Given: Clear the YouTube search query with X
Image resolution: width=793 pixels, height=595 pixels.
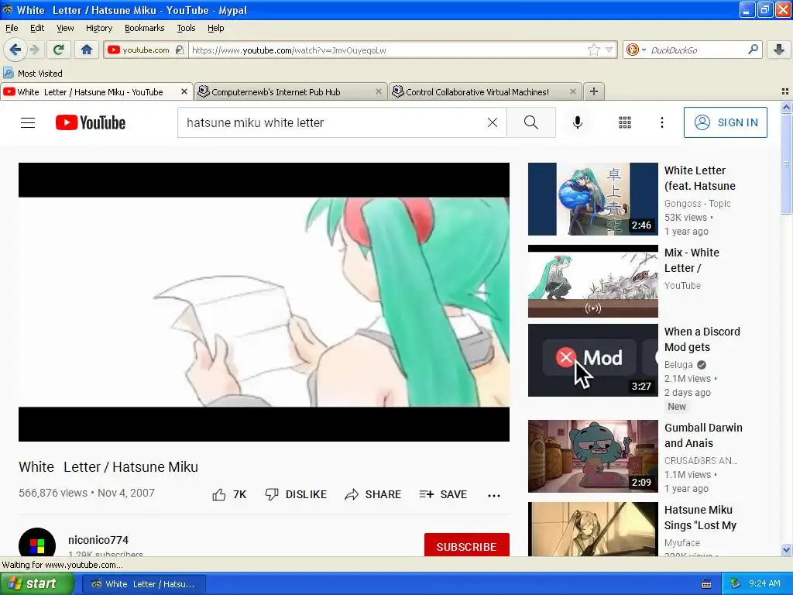Looking at the screenshot, I should point(492,122).
